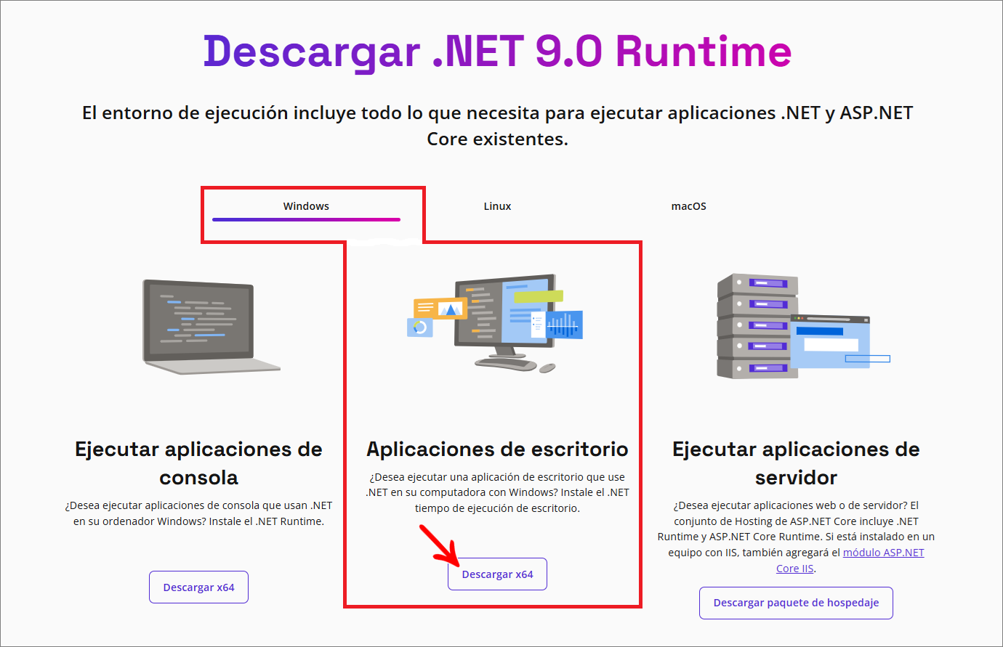Switch to the macOS tab
Viewport: 1003px width, 647px height.
(x=688, y=206)
